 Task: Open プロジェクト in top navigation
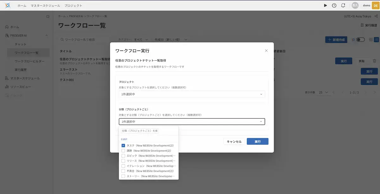73,6
